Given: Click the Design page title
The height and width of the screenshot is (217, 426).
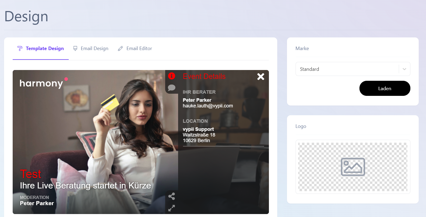Looking at the screenshot, I should pos(26,16).
